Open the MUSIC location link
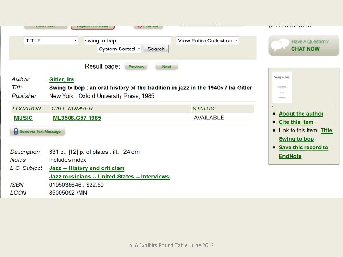This screenshot has height=257, width=343. click(x=23, y=118)
